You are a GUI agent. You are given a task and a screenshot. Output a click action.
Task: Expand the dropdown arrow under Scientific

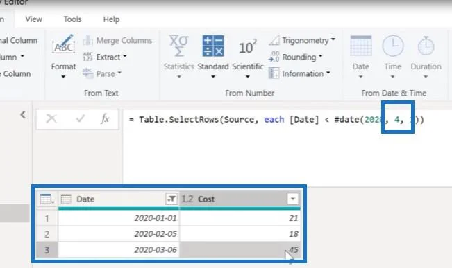click(x=248, y=77)
